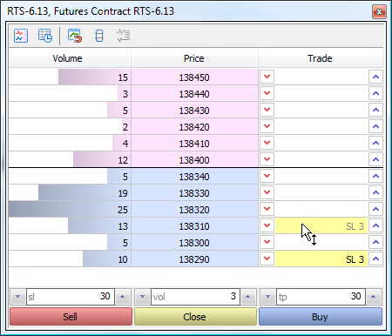Screen dimensions: 392x336
Task: Click blue buy arrow at price 138430
Action: [375, 110]
